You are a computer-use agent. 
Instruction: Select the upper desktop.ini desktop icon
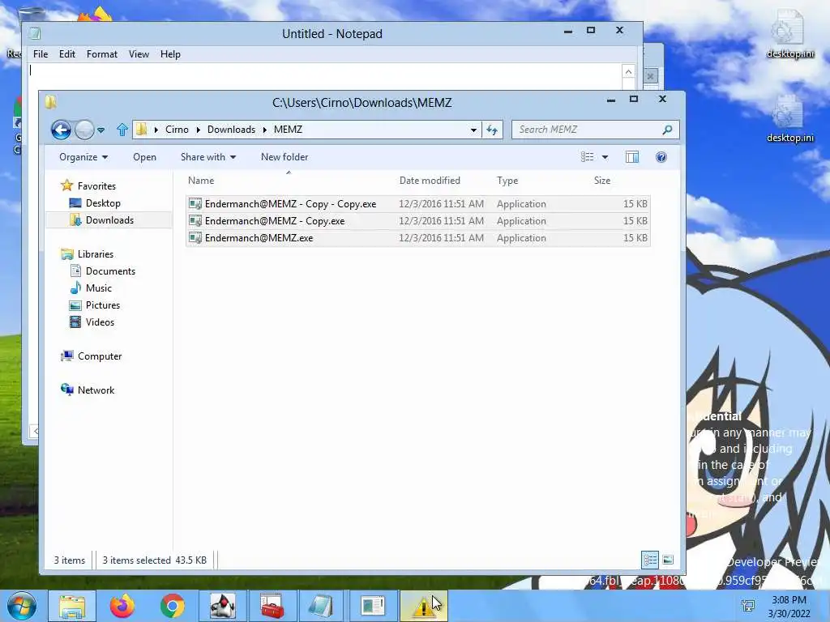[x=789, y=35]
